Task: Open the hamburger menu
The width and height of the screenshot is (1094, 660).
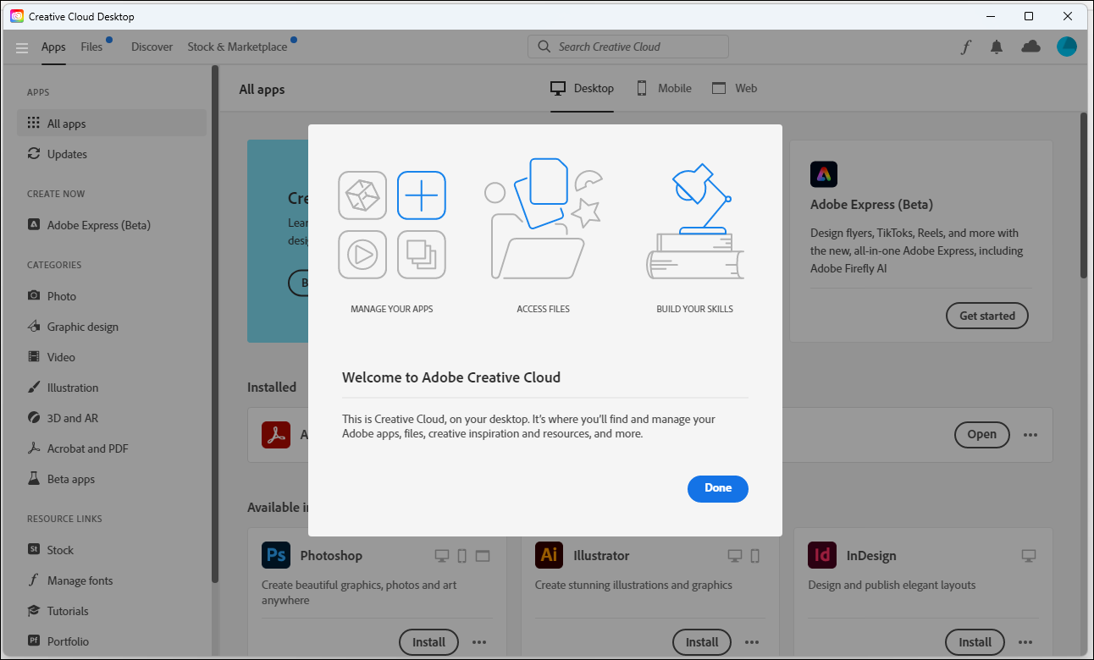Action: pos(21,47)
